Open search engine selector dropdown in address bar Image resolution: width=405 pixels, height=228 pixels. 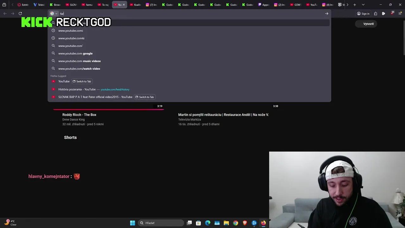click(54, 14)
